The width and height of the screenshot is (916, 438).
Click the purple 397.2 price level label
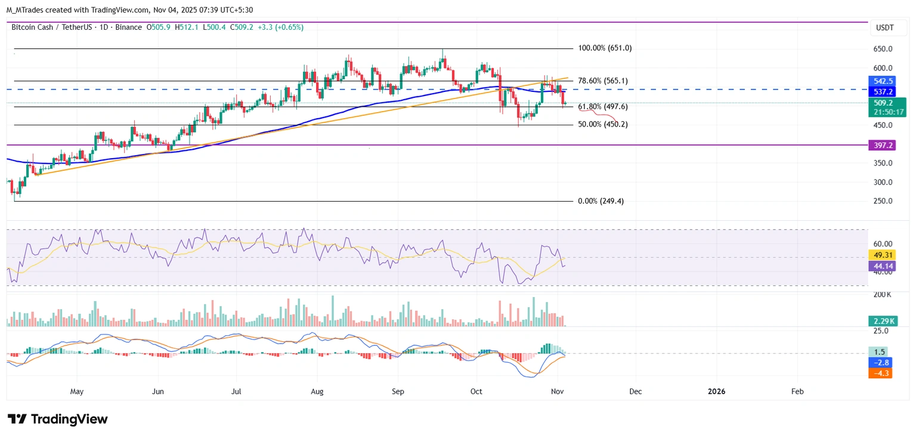pos(882,145)
